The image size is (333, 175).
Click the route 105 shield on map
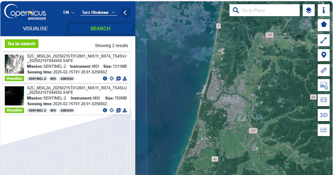point(269,35)
